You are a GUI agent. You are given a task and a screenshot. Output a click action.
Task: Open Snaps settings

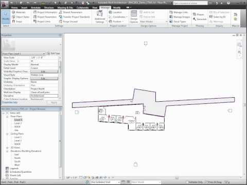point(17,22)
